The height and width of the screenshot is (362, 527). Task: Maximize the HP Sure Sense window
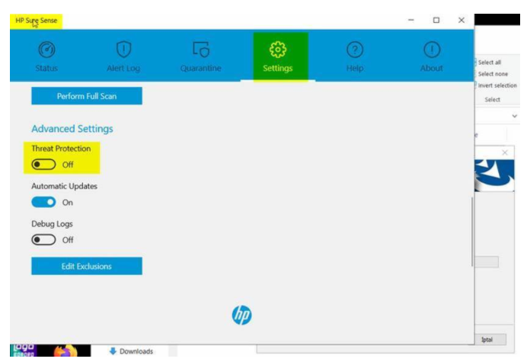coord(436,20)
